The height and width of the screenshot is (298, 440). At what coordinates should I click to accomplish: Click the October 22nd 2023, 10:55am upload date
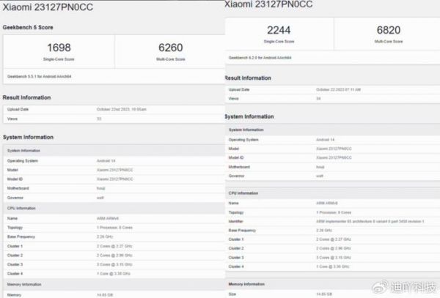click(x=122, y=109)
